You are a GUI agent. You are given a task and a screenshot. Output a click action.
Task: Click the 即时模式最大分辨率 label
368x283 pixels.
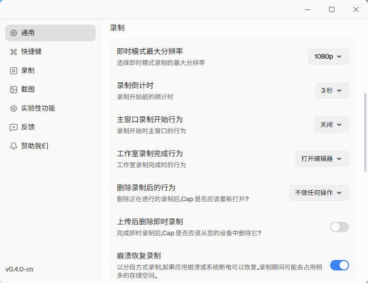coord(150,51)
